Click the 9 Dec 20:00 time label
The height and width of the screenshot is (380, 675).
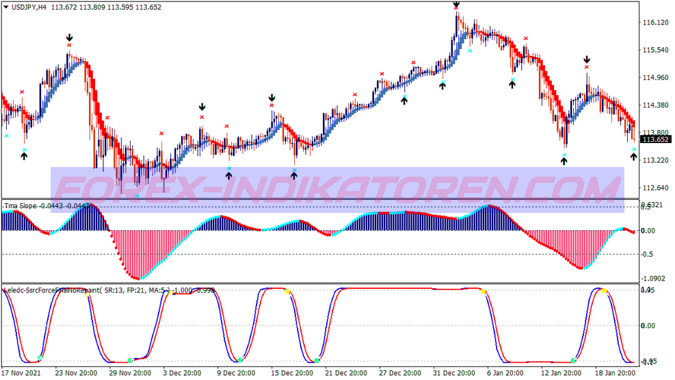tap(236, 372)
